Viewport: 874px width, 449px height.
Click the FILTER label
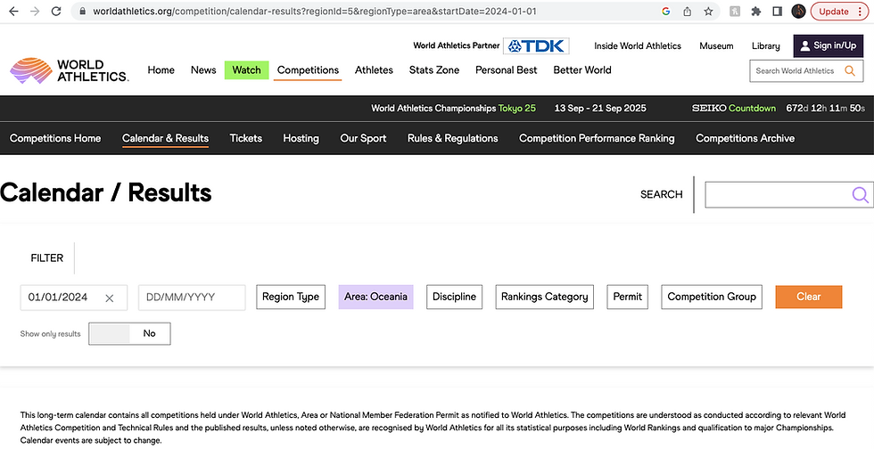point(46,258)
